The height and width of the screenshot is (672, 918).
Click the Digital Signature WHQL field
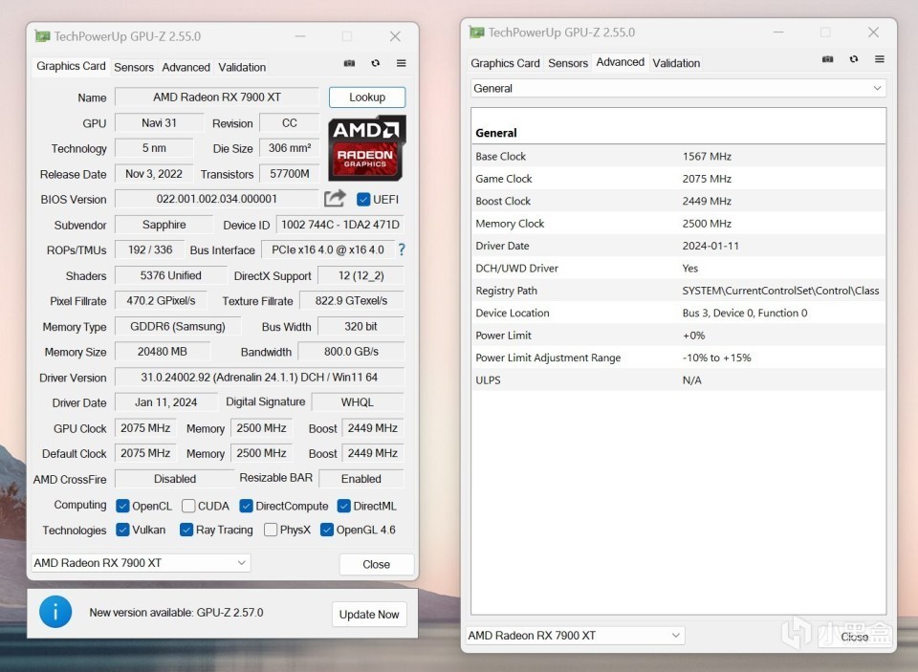click(357, 402)
